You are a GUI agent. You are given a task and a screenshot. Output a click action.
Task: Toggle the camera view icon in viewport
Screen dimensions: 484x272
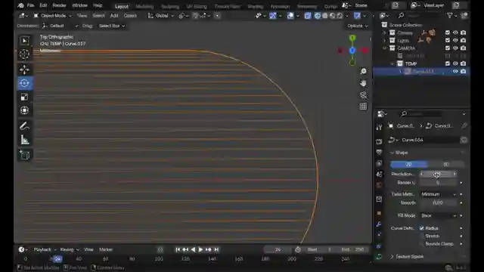[363, 95]
